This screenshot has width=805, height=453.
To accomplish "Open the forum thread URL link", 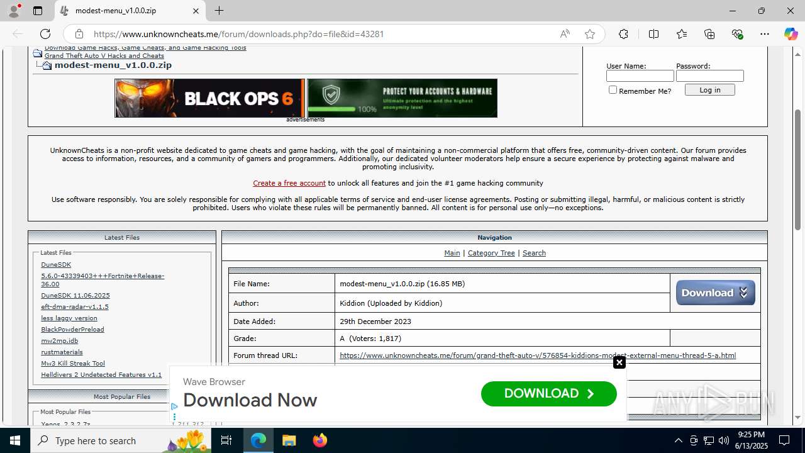I will [538, 355].
